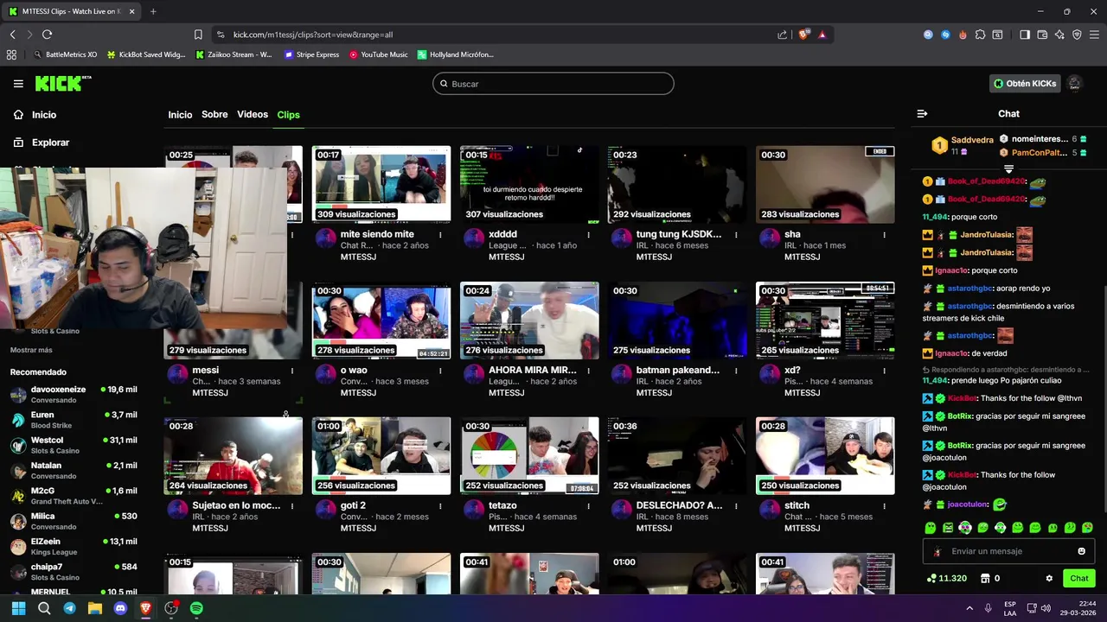1107x622 pixels.
Task: Toggle the Brave sidebar panel icon
Action: pyautogui.click(x=1025, y=35)
